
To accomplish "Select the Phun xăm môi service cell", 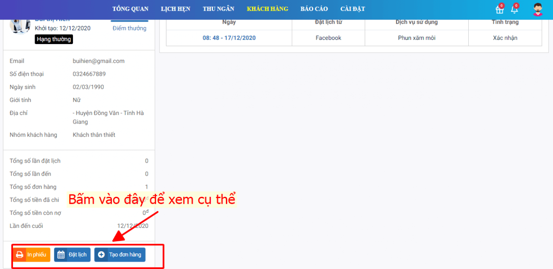I will (x=416, y=38).
